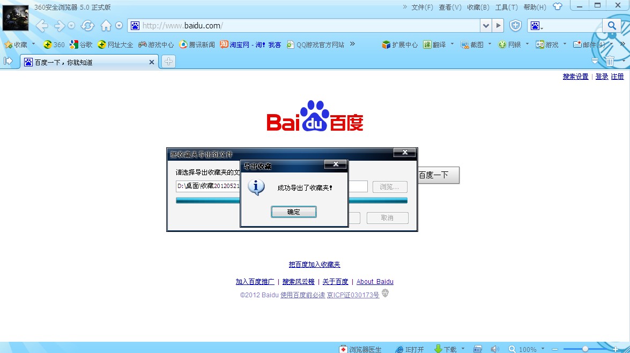
Task: Open the 查看(V) menu
Action: tap(450, 7)
